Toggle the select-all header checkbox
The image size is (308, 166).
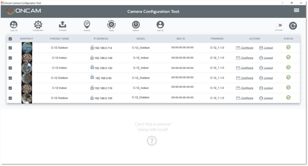[x=10, y=39]
